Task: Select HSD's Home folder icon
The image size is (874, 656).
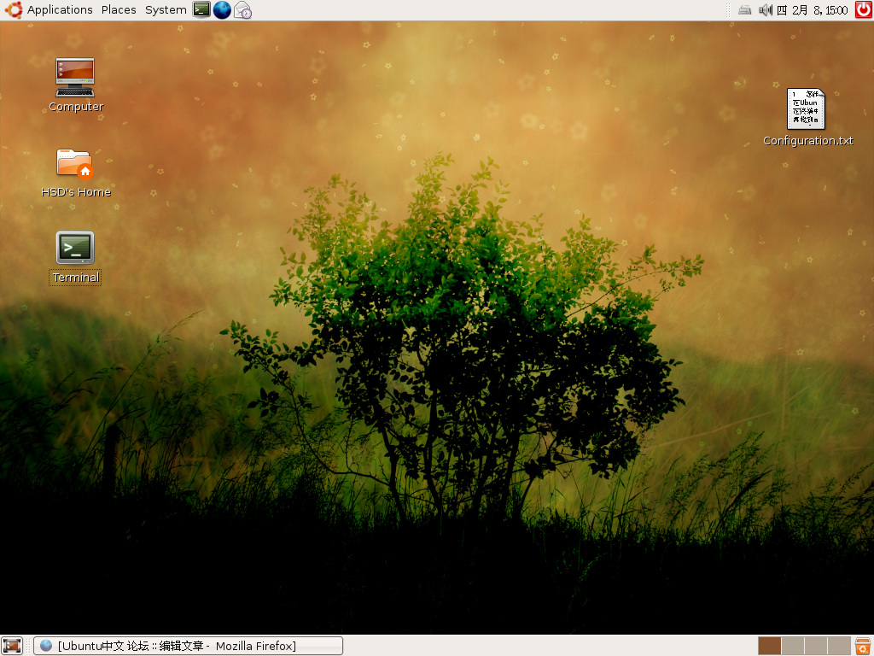Action: [x=75, y=163]
